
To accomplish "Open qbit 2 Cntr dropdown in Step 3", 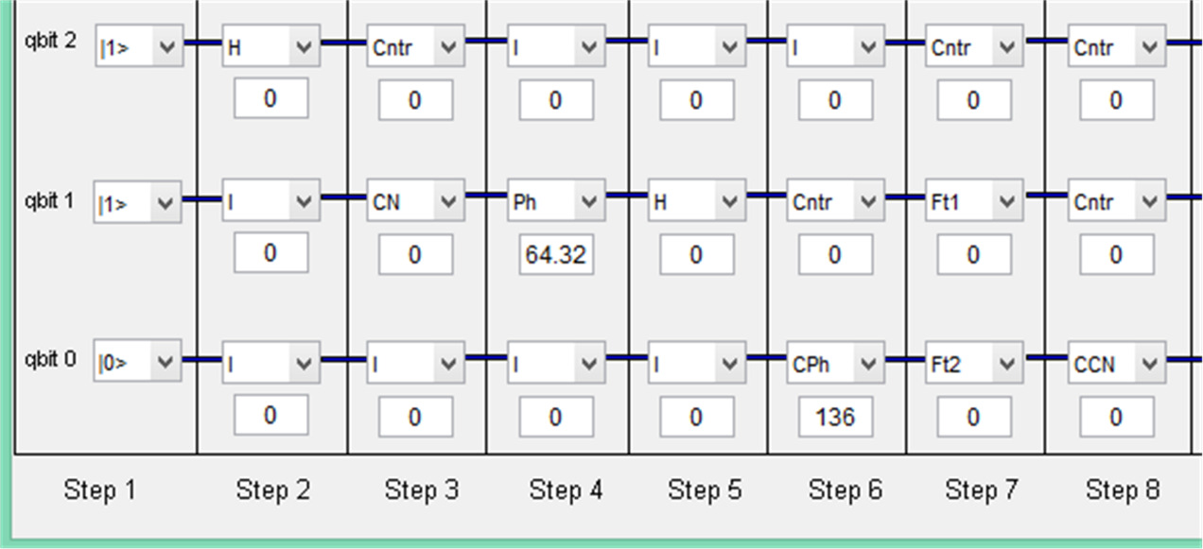I will 415,47.
